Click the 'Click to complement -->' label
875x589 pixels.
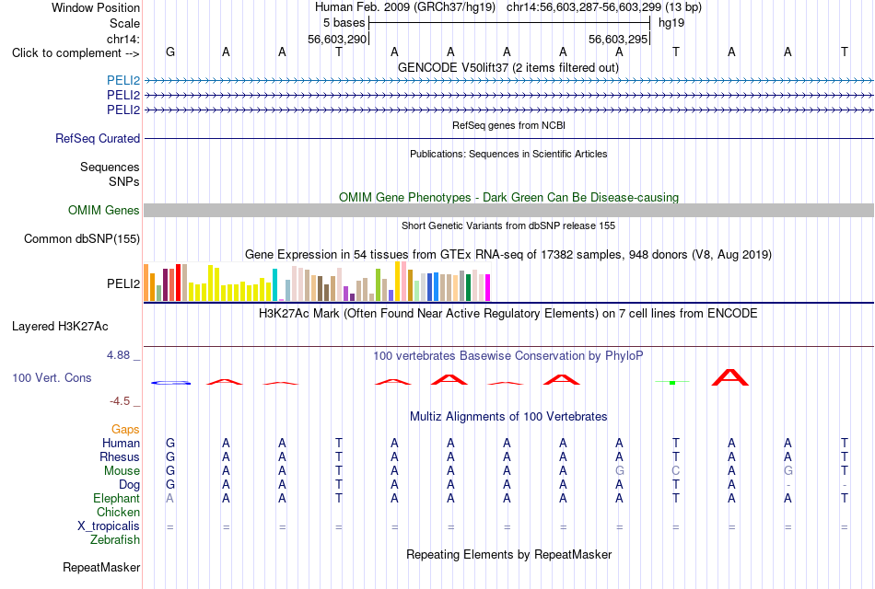pos(76,53)
